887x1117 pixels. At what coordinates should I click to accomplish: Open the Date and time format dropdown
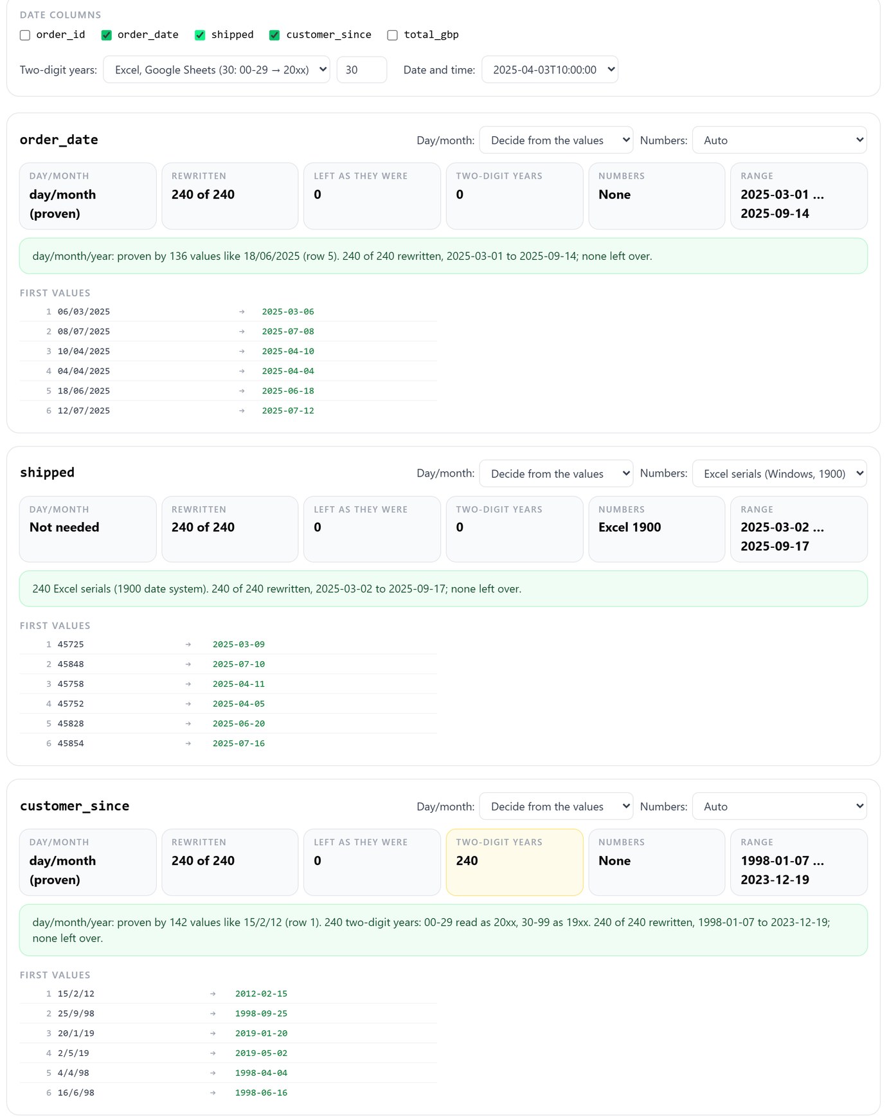pyautogui.click(x=550, y=70)
